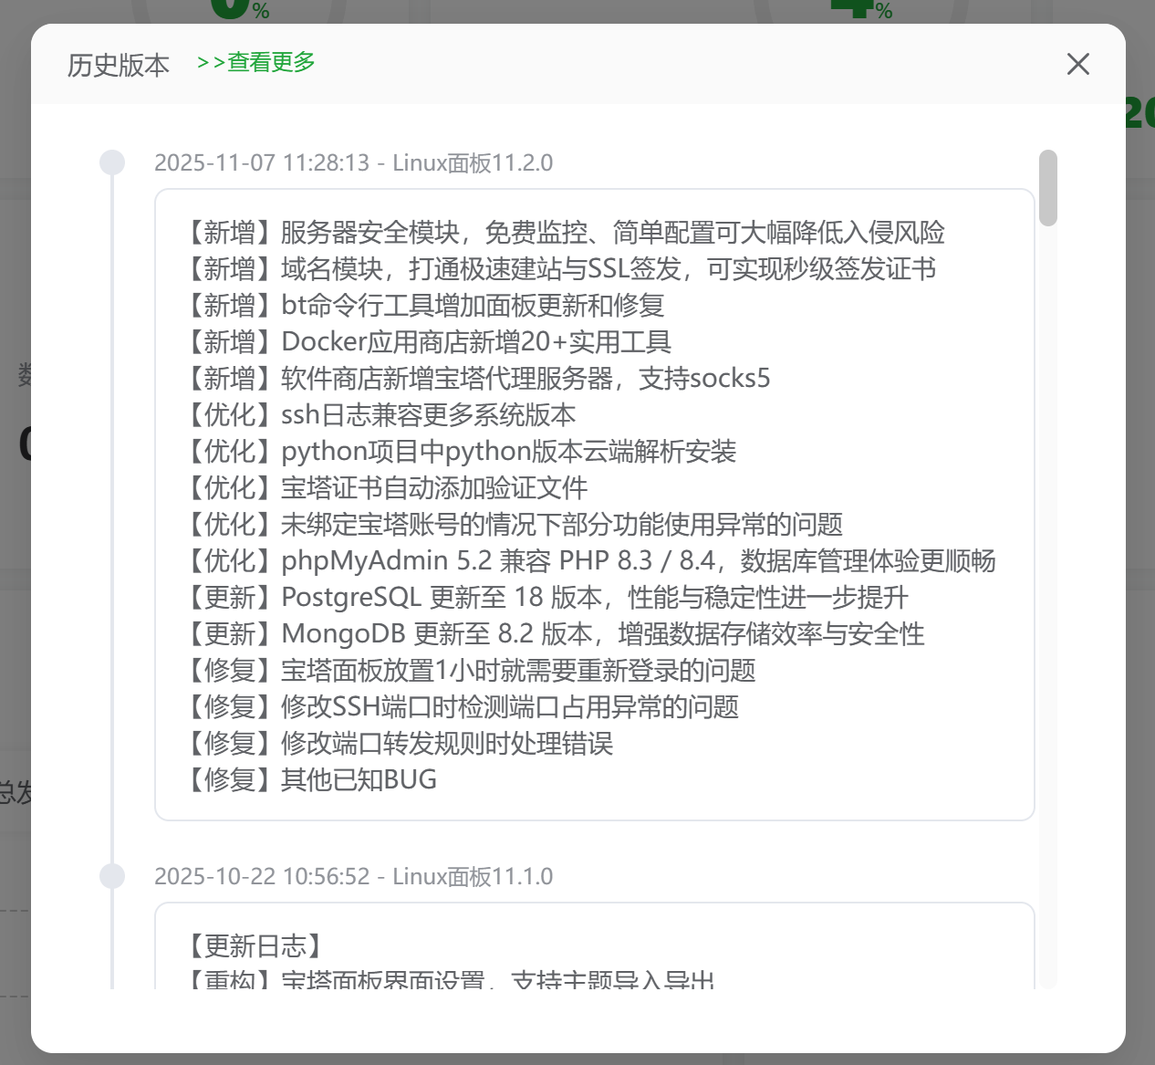Screen dimensions: 1155x1065
Task: Click the 历史版本 dialog title
Action: click(119, 65)
